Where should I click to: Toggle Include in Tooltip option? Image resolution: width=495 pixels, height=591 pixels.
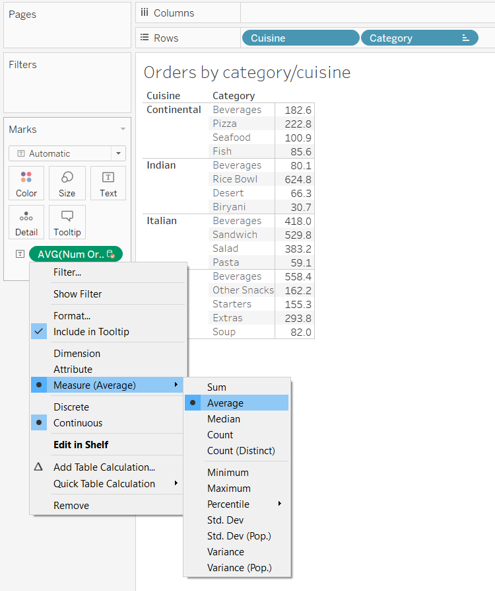tap(107, 332)
